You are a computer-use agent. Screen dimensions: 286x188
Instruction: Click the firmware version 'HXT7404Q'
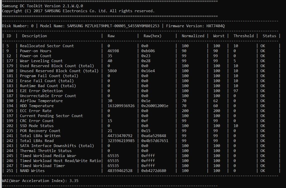(215, 26)
